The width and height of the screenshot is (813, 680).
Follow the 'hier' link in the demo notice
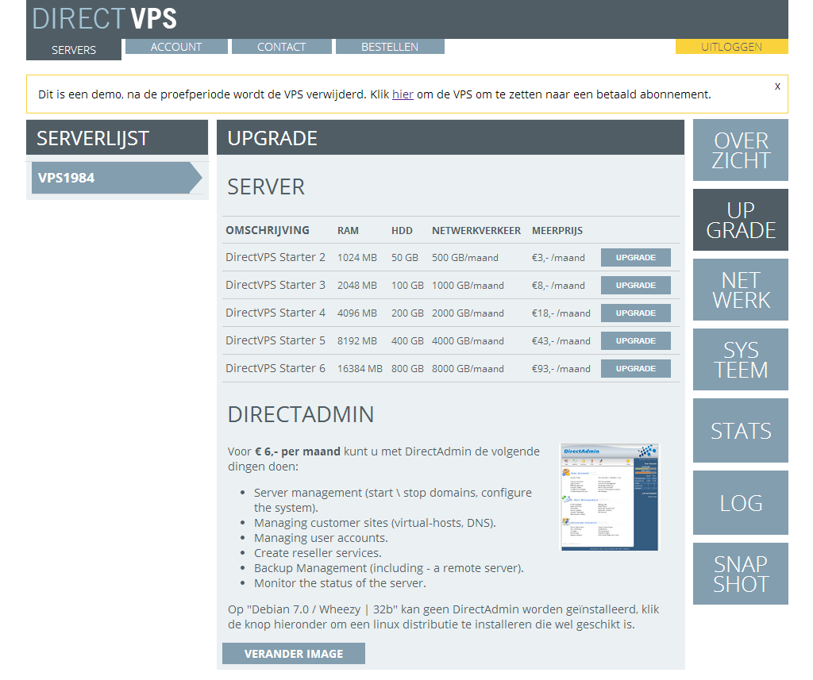click(403, 94)
